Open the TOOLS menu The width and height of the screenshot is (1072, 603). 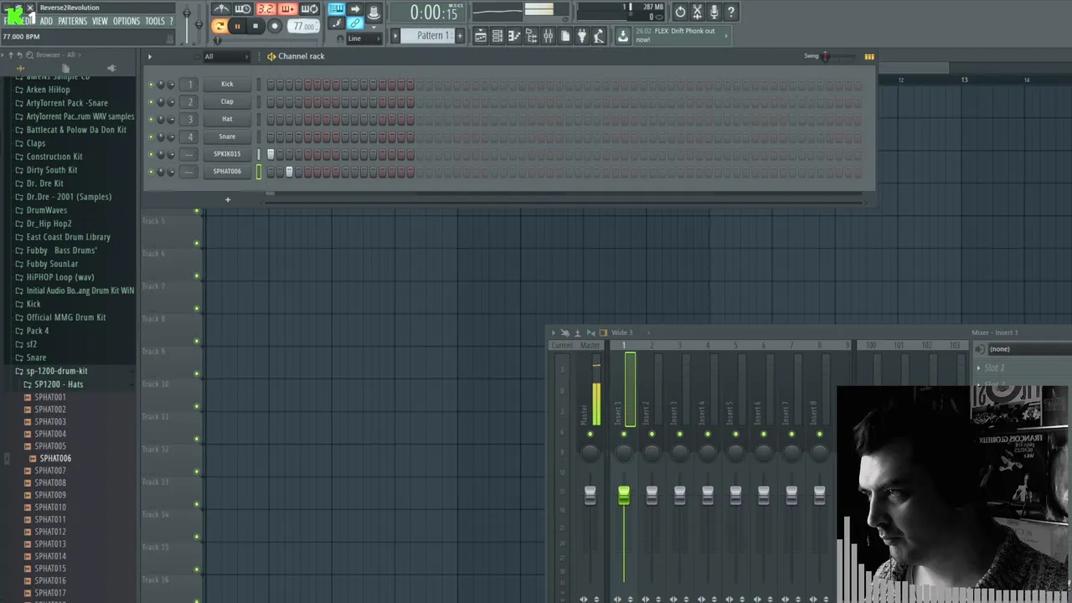point(155,21)
